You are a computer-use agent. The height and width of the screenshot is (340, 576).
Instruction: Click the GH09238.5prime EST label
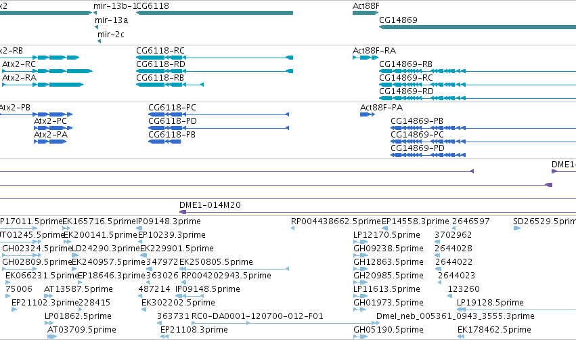(x=389, y=249)
